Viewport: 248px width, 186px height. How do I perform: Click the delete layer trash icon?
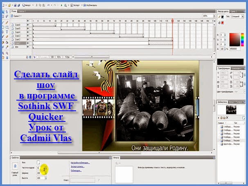[x=30, y=57]
